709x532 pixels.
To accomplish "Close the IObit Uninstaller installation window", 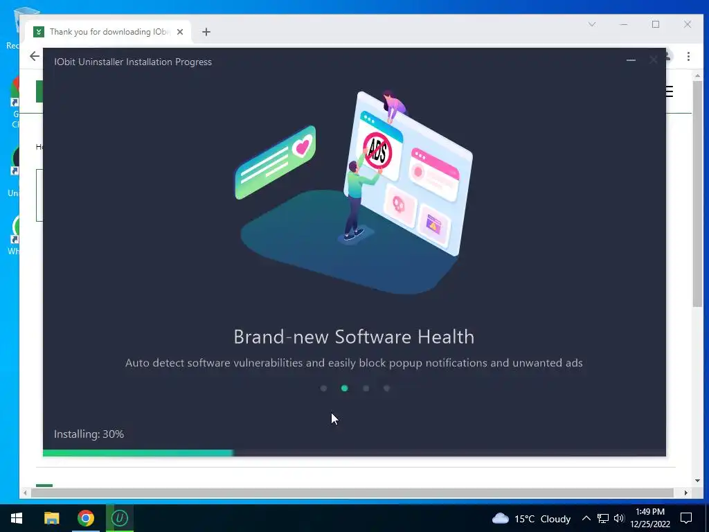I will pos(654,60).
